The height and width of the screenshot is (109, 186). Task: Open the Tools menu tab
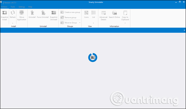click(x=13, y=7)
